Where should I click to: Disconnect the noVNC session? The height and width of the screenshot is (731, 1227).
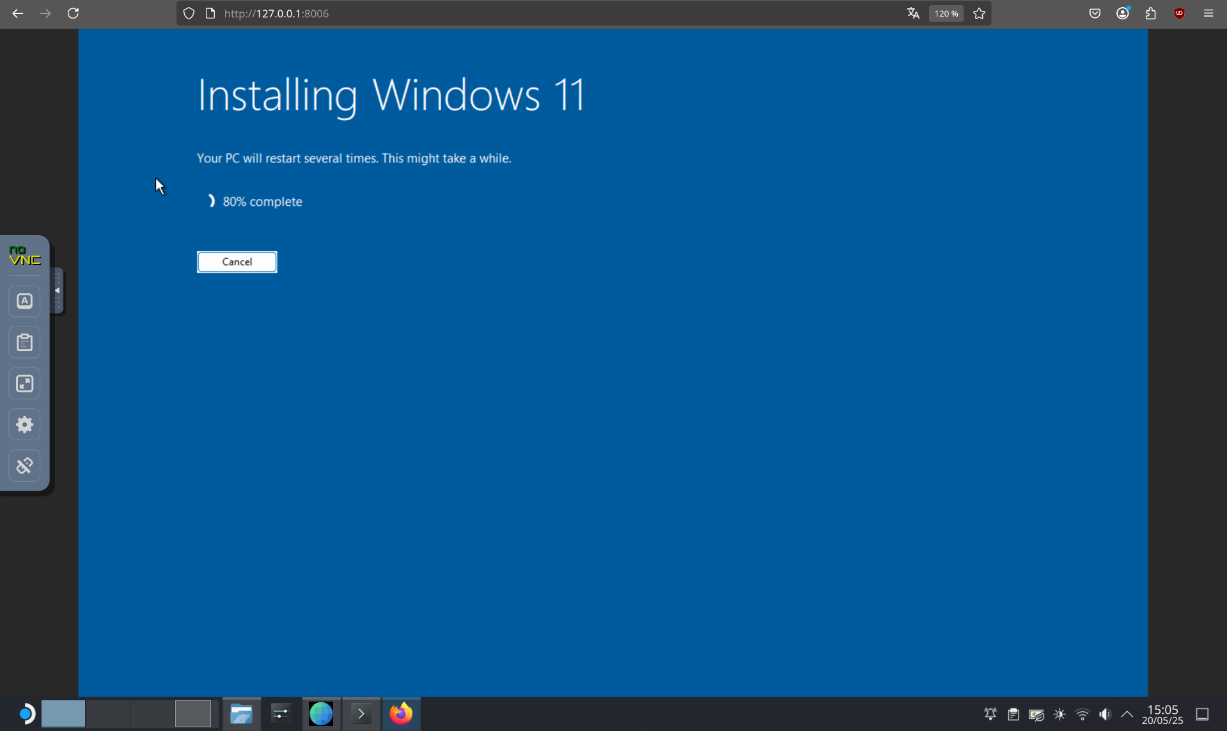pyautogui.click(x=24, y=466)
